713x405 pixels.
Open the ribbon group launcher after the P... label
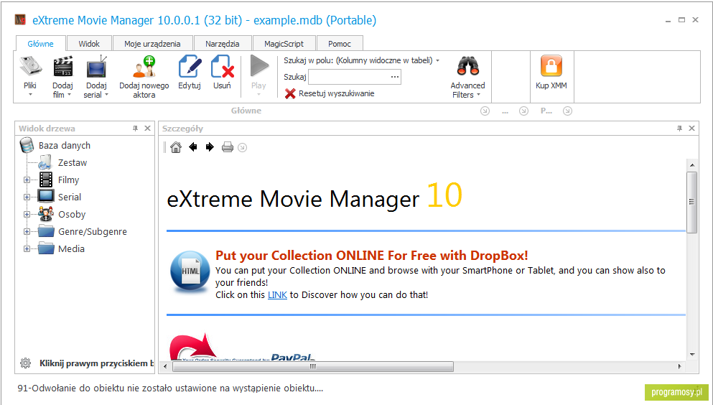pos(567,111)
